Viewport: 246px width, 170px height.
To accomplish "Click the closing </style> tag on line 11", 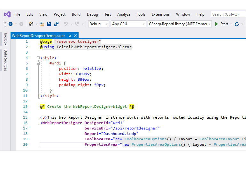I will (x=50, y=96).
